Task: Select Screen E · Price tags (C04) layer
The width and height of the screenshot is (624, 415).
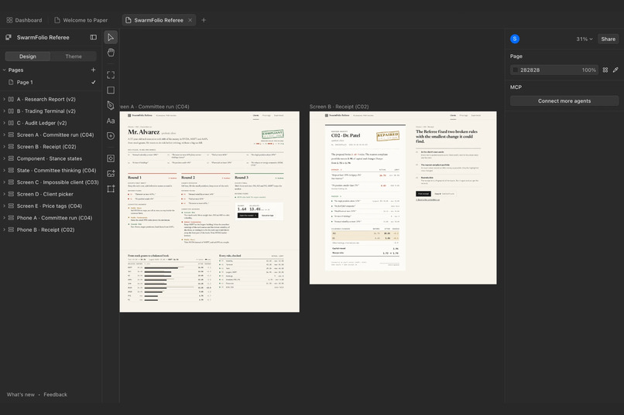Action: 51,206
